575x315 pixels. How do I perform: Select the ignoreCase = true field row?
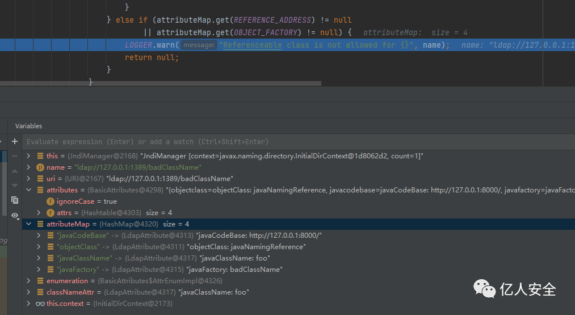pos(299,201)
